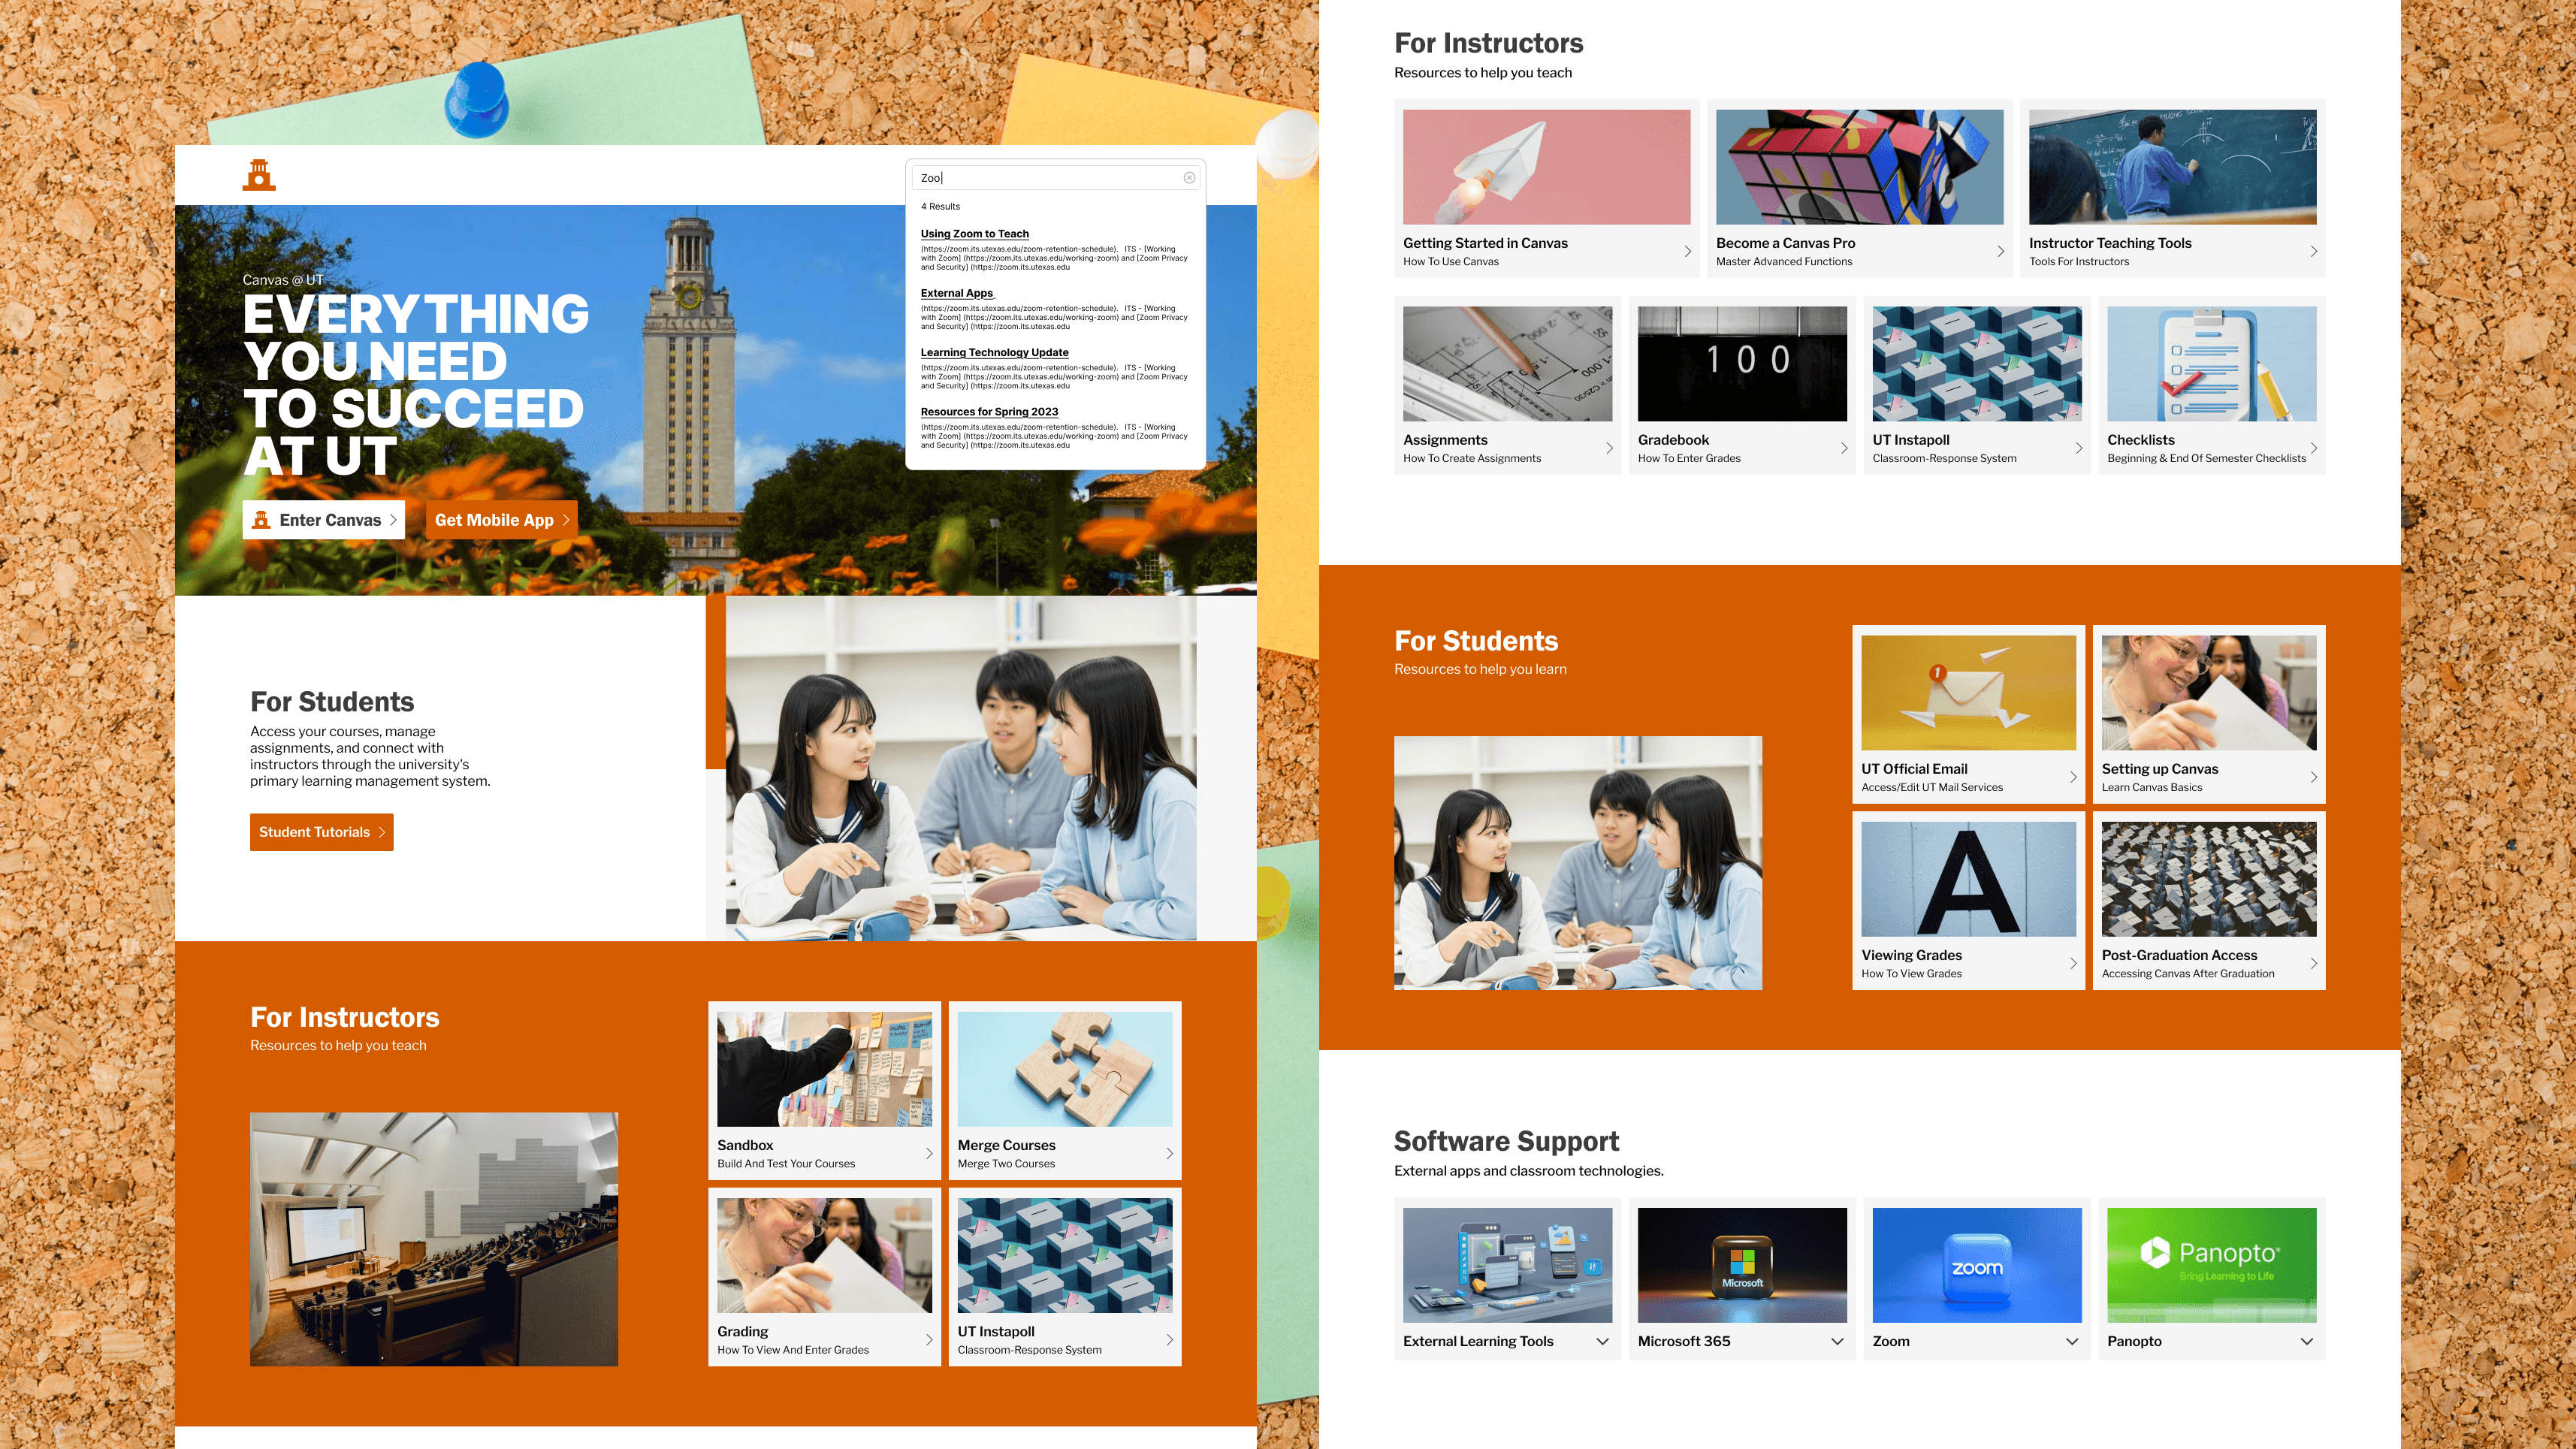The width and height of the screenshot is (2576, 1449).
Task: Click arrow on Post-Graduation Access card
Action: coord(2313,964)
